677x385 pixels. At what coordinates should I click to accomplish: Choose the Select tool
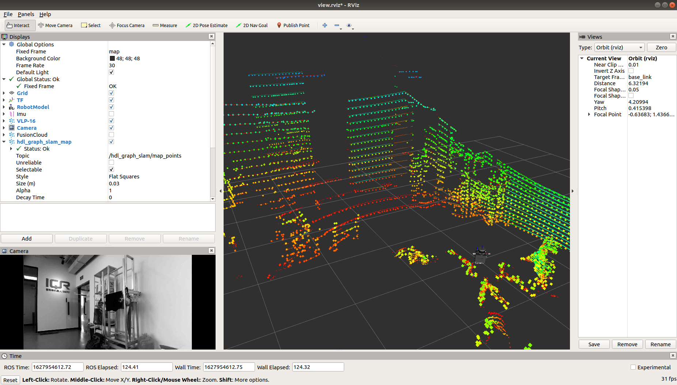91,25
